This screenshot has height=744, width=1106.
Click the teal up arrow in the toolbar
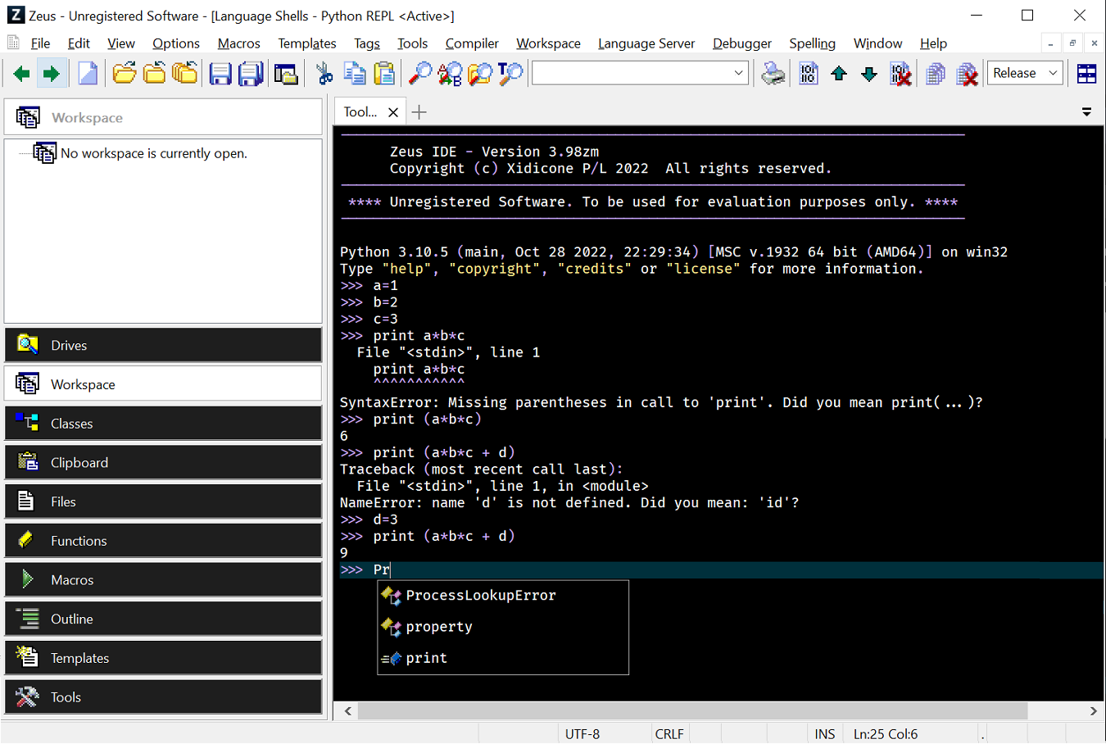[x=839, y=74]
